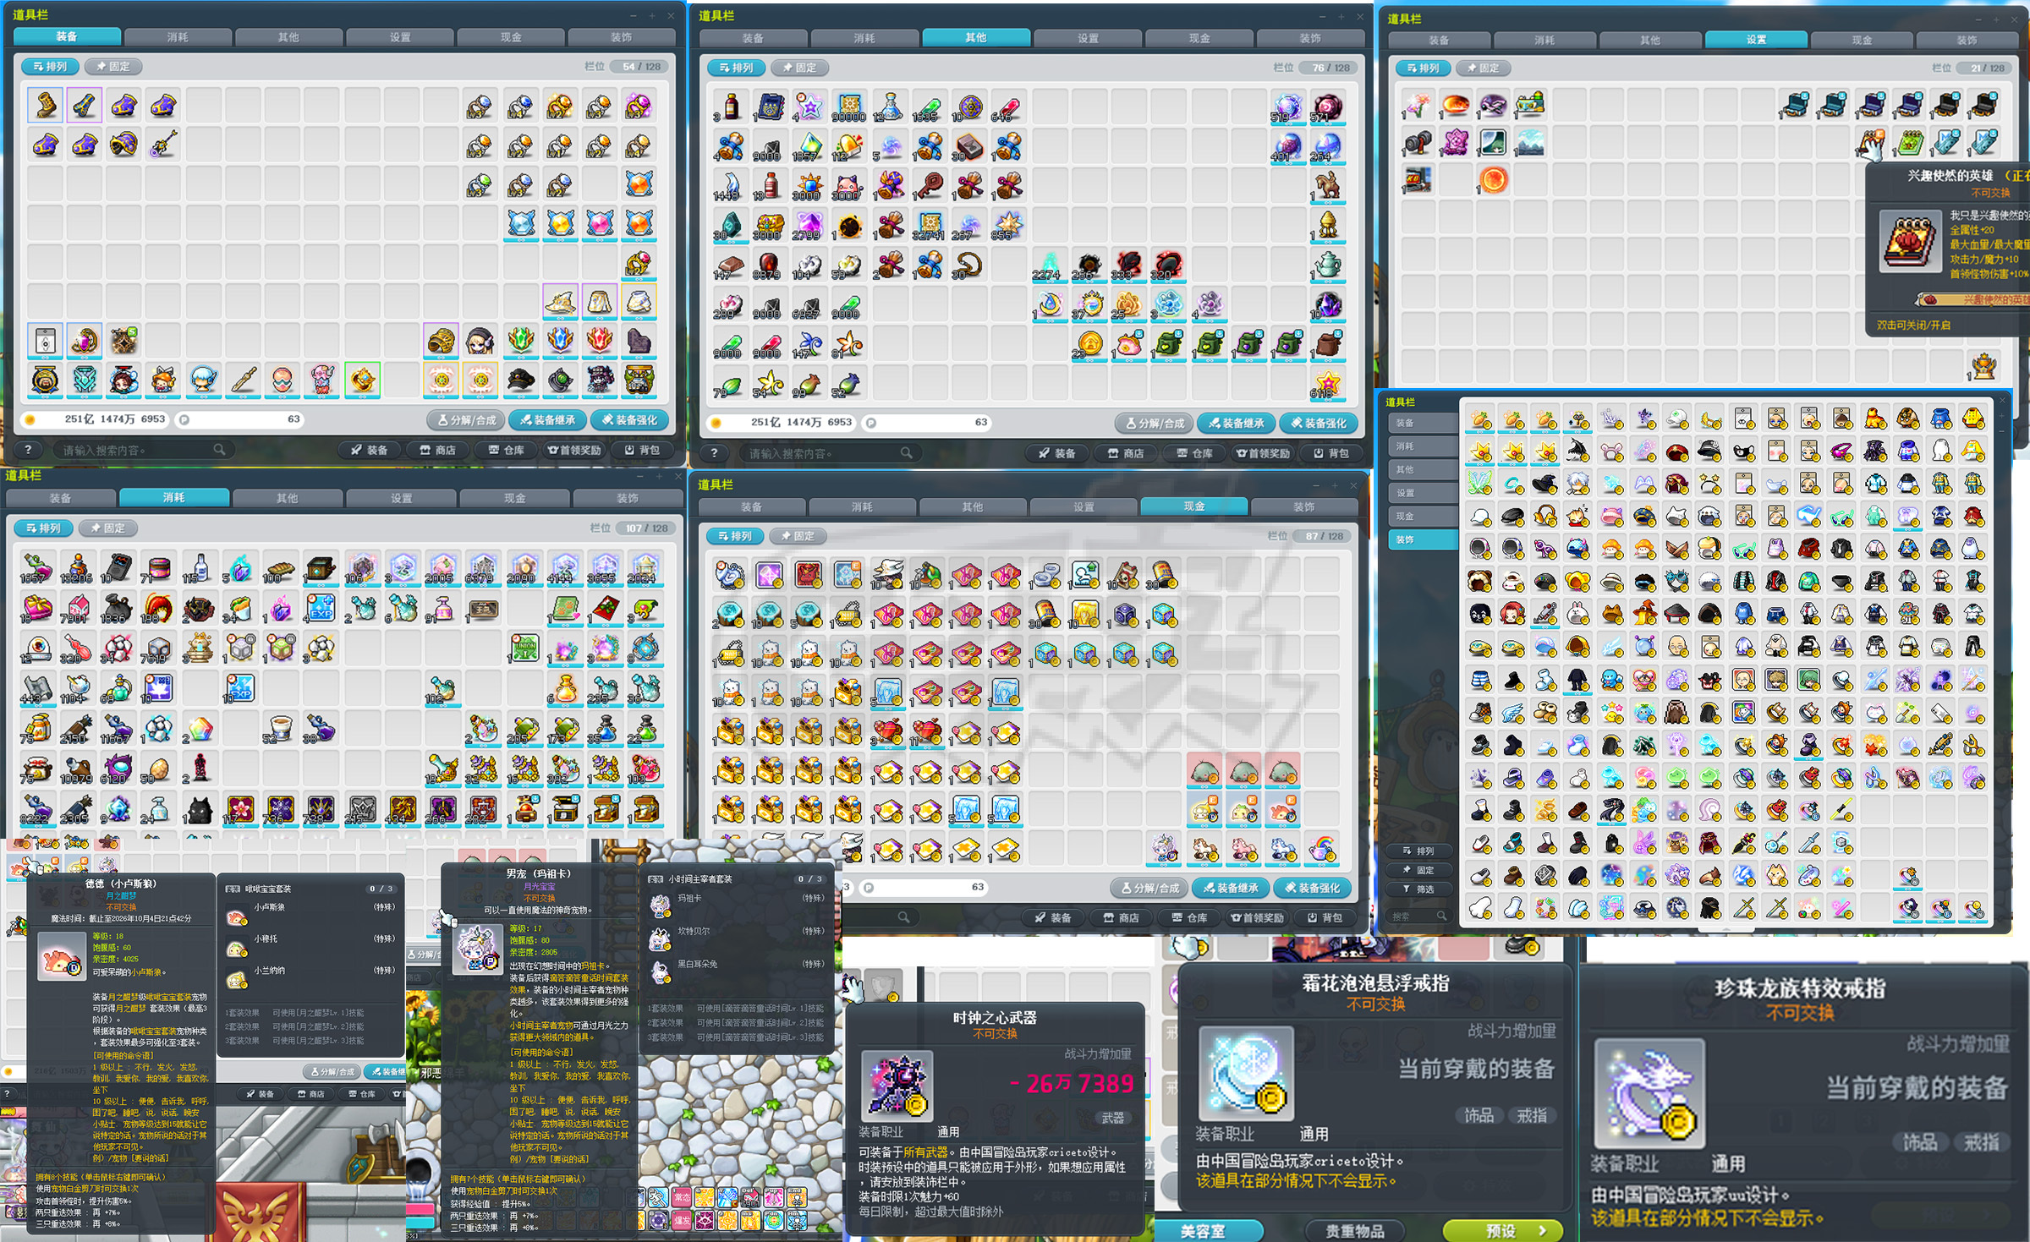Toggle 固定 pin in the 21/128 window
This screenshot has height=1242, width=2030.
(x=1484, y=68)
